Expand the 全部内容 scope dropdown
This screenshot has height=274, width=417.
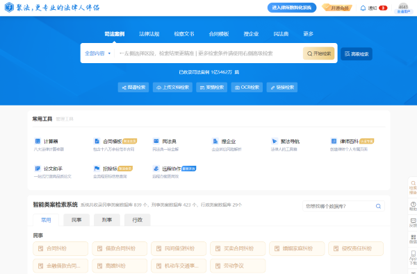[x=97, y=53]
